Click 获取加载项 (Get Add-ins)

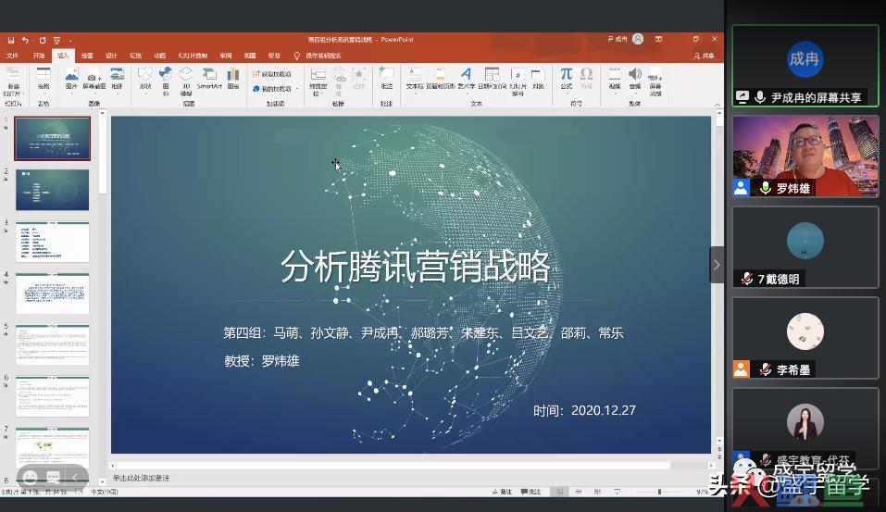click(272, 74)
